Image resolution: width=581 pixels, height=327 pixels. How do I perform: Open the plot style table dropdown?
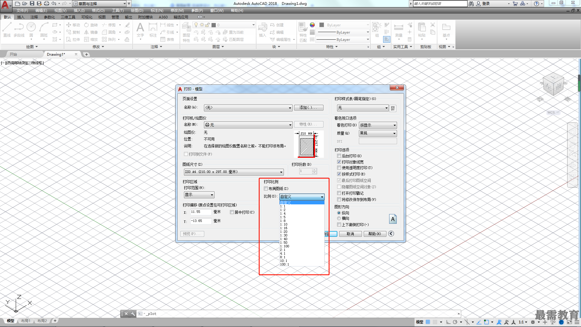[x=363, y=108]
